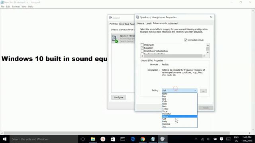Launch Microsoft Edge from taskbar
The image size is (255, 143).
click(133, 139)
